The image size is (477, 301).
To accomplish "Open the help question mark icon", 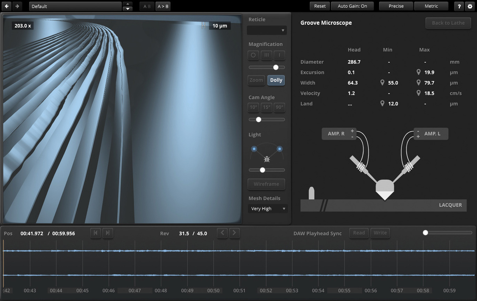I will [459, 6].
